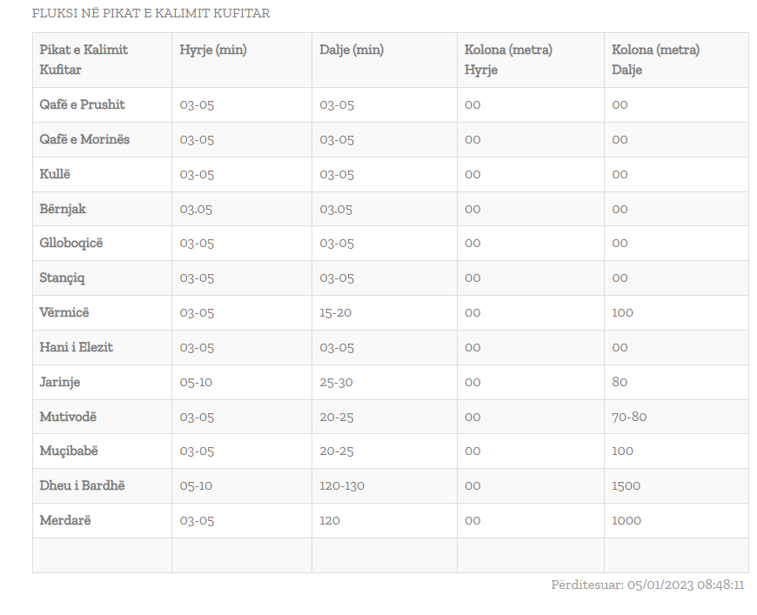The width and height of the screenshot is (757, 615).
Task: Select the Stançiq row name
Action: coord(62,278)
